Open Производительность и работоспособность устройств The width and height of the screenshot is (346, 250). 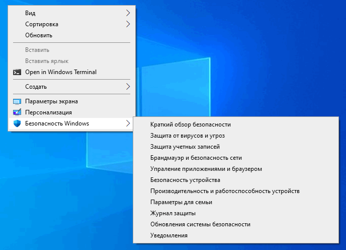(236, 191)
